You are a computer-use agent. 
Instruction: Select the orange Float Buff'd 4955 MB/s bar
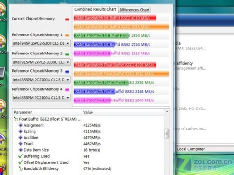[x=121, y=74]
